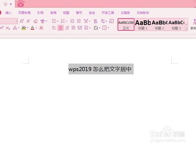The image size is (196, 147).
Task: Click the Chinese layout character scaling icon
Action: tap(86, 21)
